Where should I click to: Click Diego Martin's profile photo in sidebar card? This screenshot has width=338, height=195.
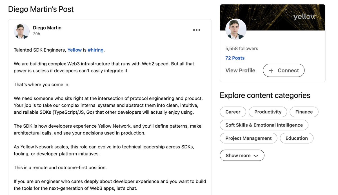[x=236, y=29]
